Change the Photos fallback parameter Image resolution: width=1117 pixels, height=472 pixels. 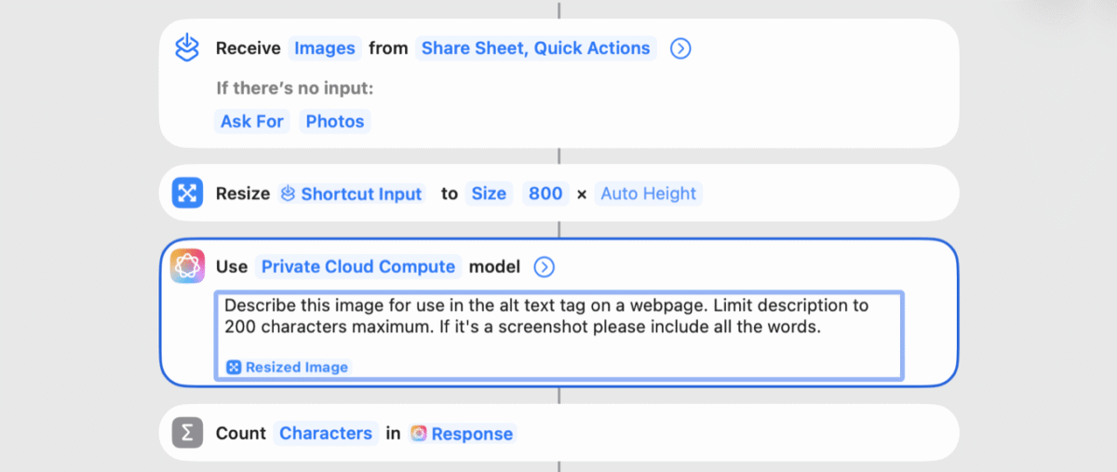335,121
